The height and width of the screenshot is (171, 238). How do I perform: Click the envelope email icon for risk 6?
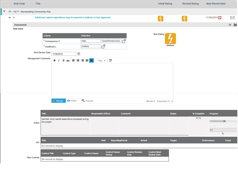point(232,18)
